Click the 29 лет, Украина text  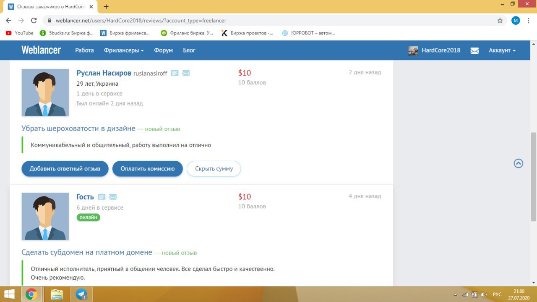(97, 84)
